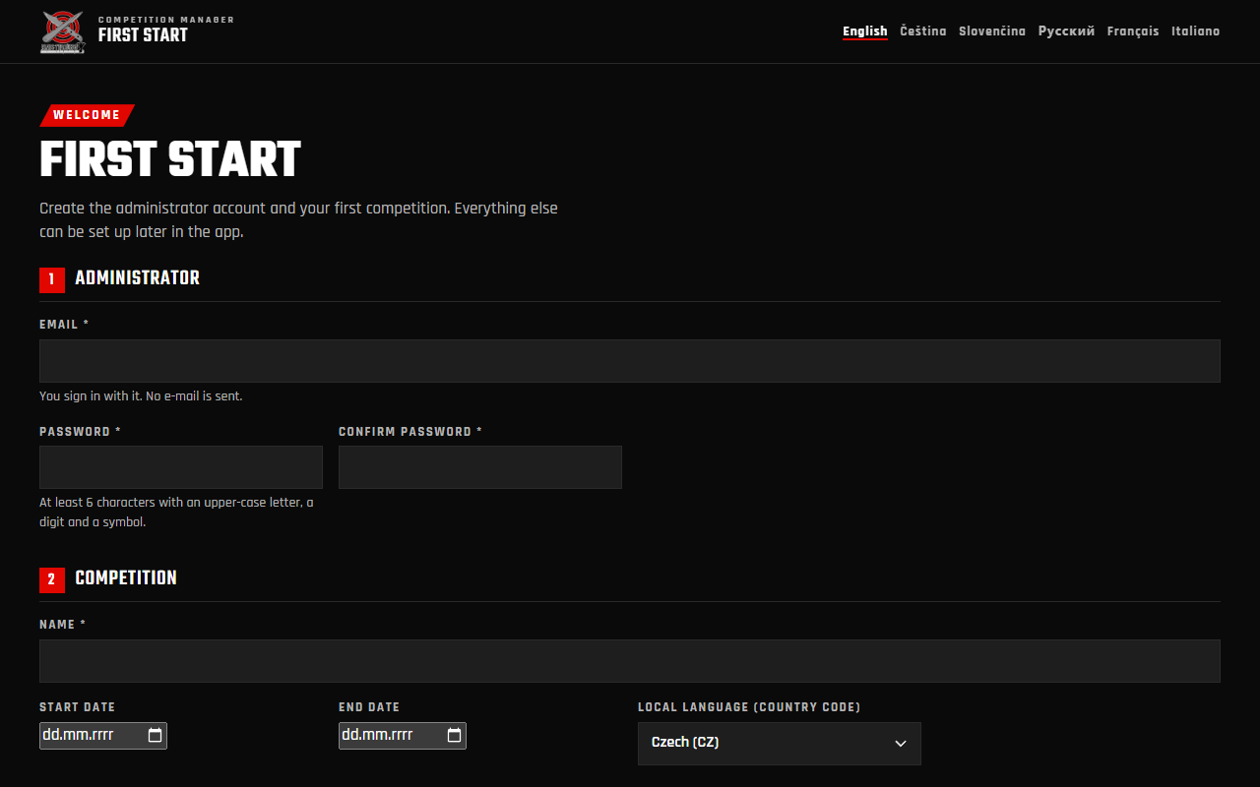Switch language to Français
The height and width of the screenshot is (787, 1260).
pos(1133,31)
